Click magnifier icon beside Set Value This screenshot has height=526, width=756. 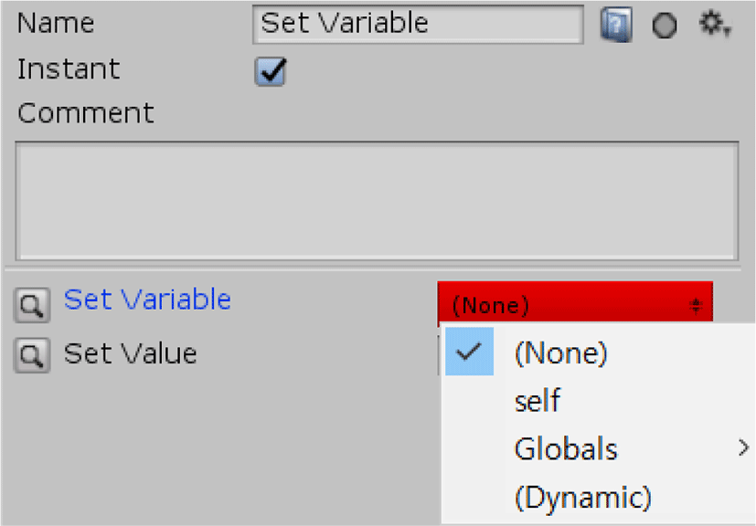tap(32, 355)
